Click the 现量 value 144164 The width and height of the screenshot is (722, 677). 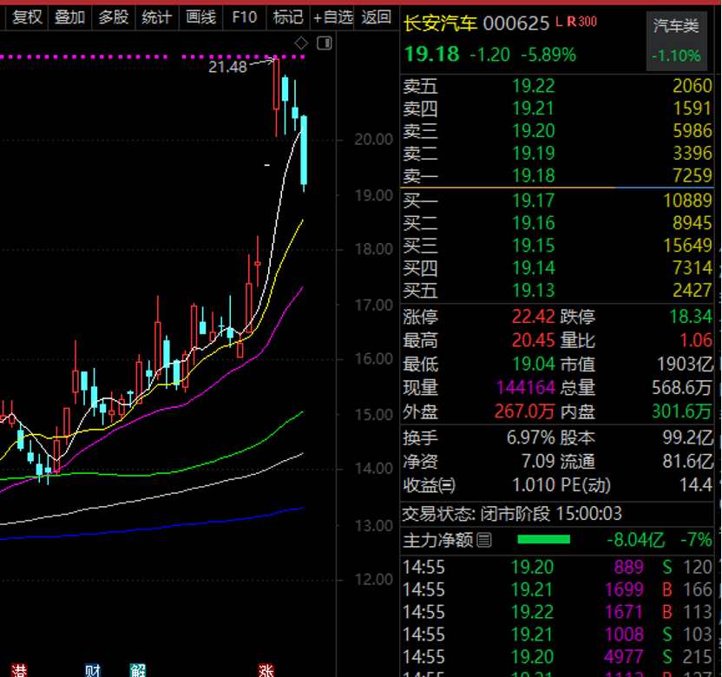click(x=526, y=388)
